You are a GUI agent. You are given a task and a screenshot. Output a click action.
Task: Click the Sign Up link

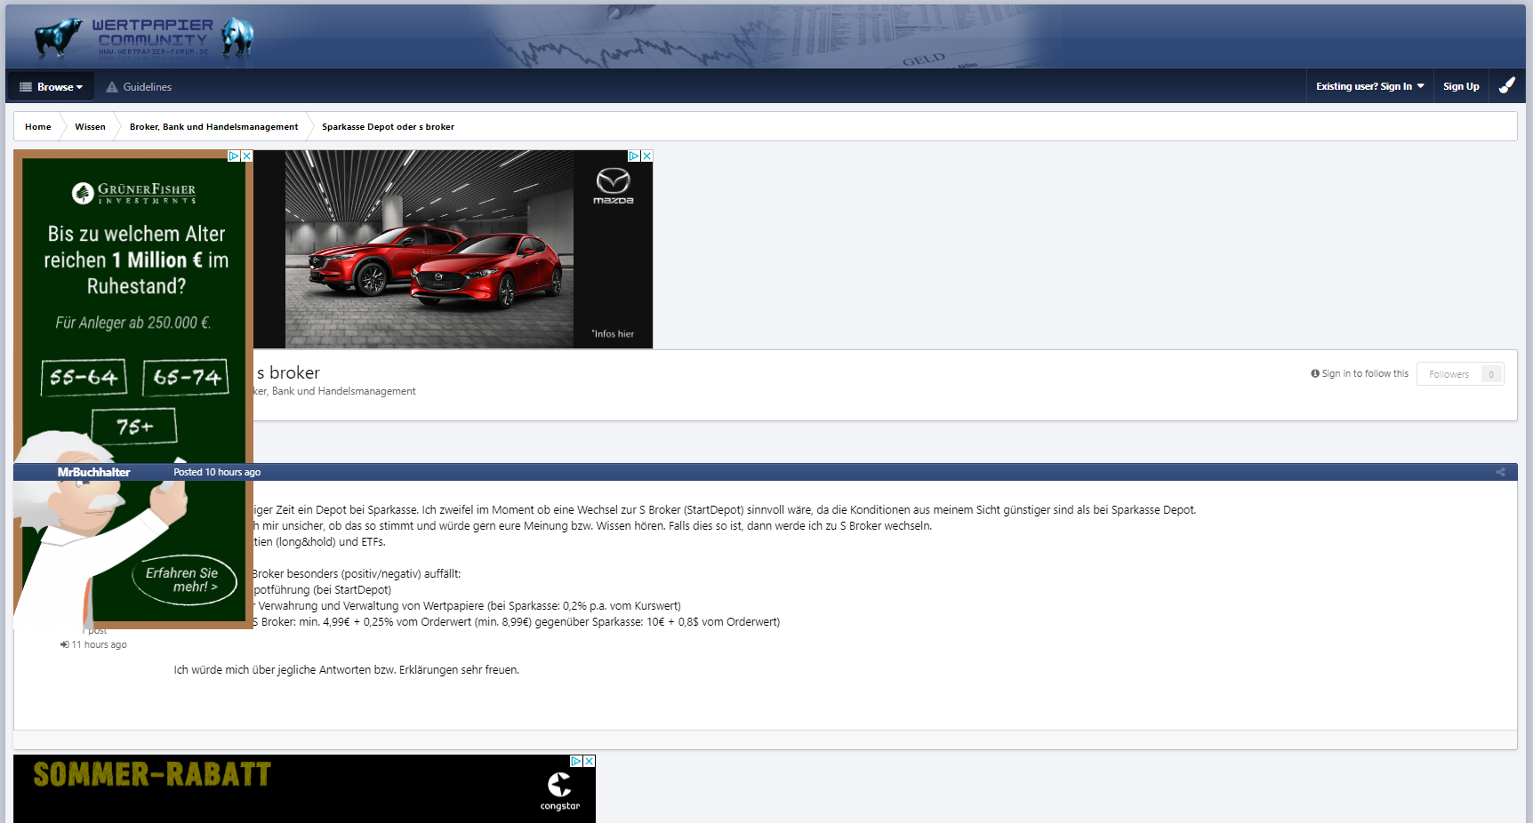tap(1461, 86)
